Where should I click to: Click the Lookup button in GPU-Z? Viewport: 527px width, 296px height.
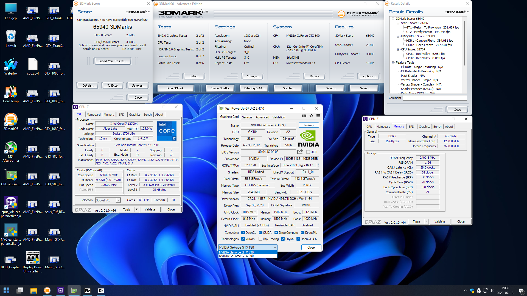point(309,125)
